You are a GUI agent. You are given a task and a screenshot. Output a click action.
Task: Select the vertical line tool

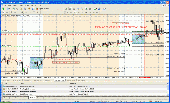point(11,12)
